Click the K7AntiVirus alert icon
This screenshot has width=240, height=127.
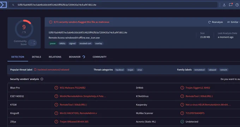coord(182,96)
